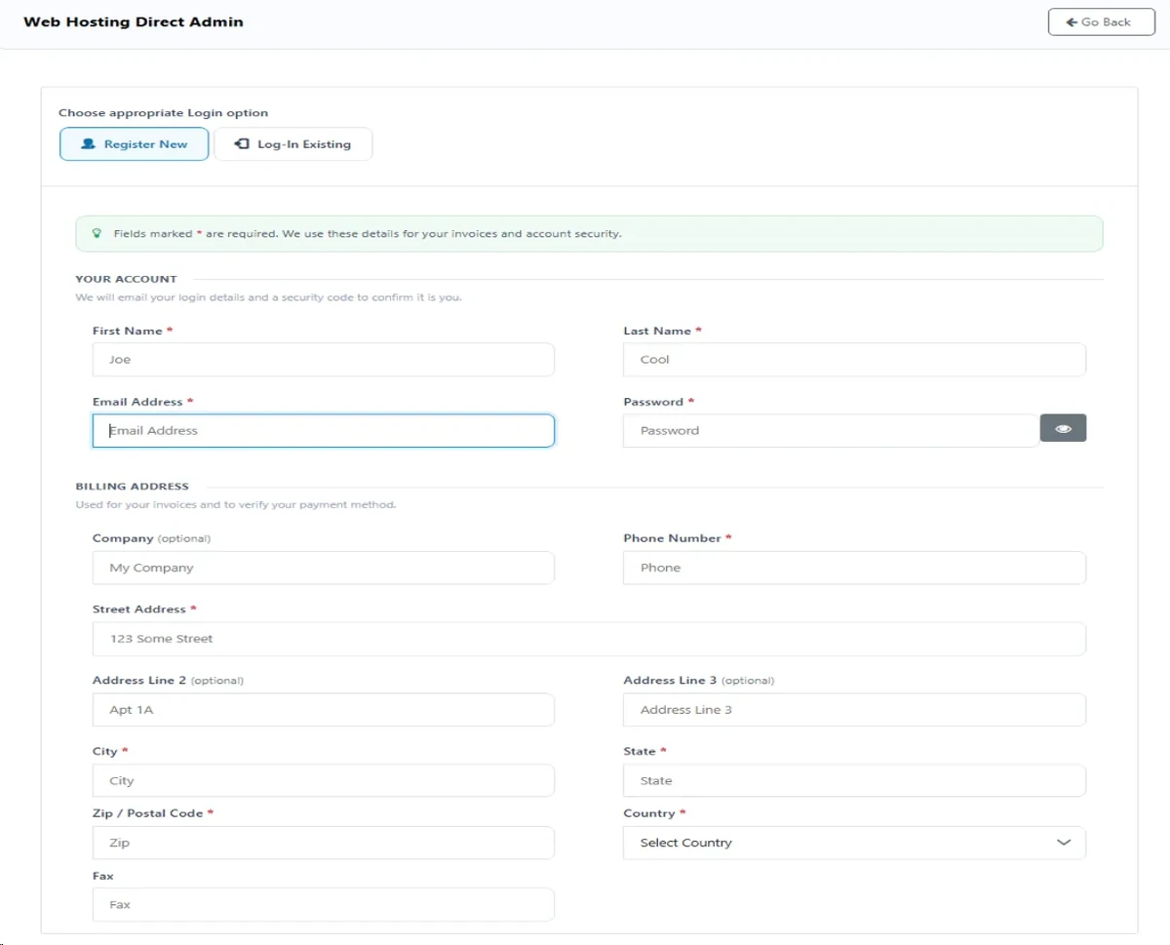Viewport: 1170px width, 945px height.
Task: Focus the State field
Action: [x=854, y=780]
